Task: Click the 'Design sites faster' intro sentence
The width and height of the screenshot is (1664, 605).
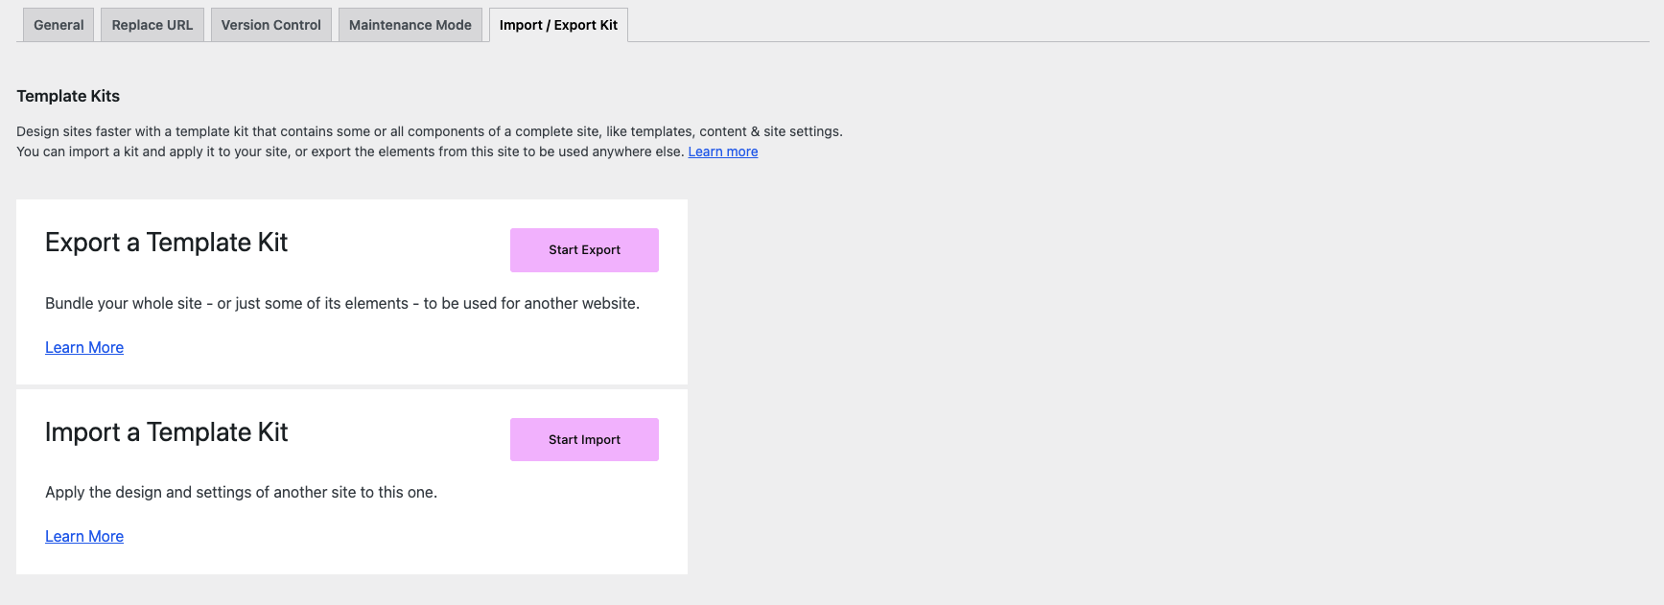Action: coord(429,131)
